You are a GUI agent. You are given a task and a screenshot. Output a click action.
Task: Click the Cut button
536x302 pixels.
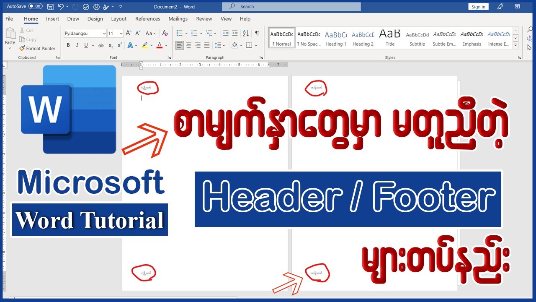[26, 30]
